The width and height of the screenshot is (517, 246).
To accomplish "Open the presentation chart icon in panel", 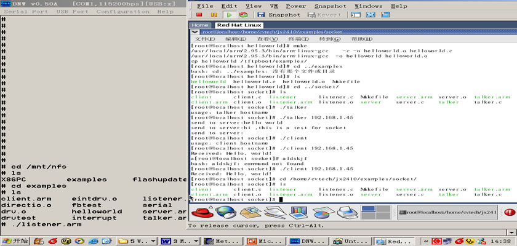I will point(298,212).
